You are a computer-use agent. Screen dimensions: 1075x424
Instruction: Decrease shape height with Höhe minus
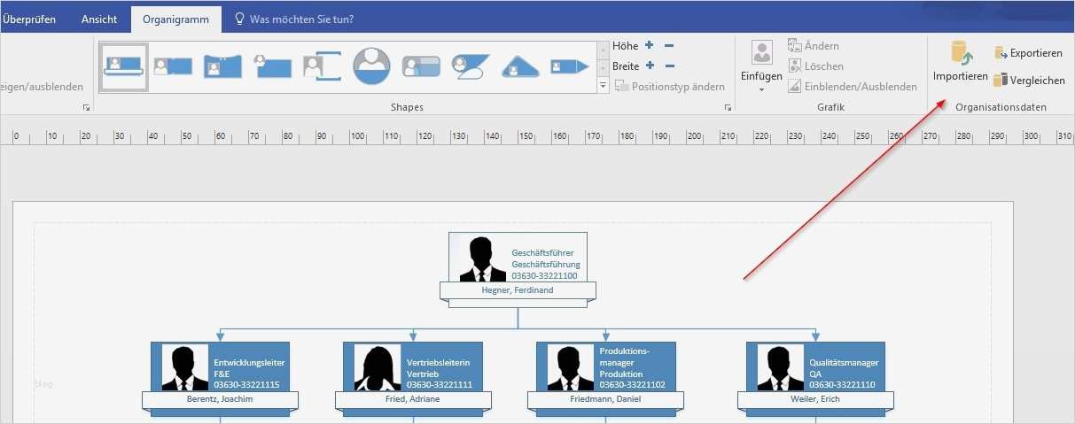coord(669,45)
